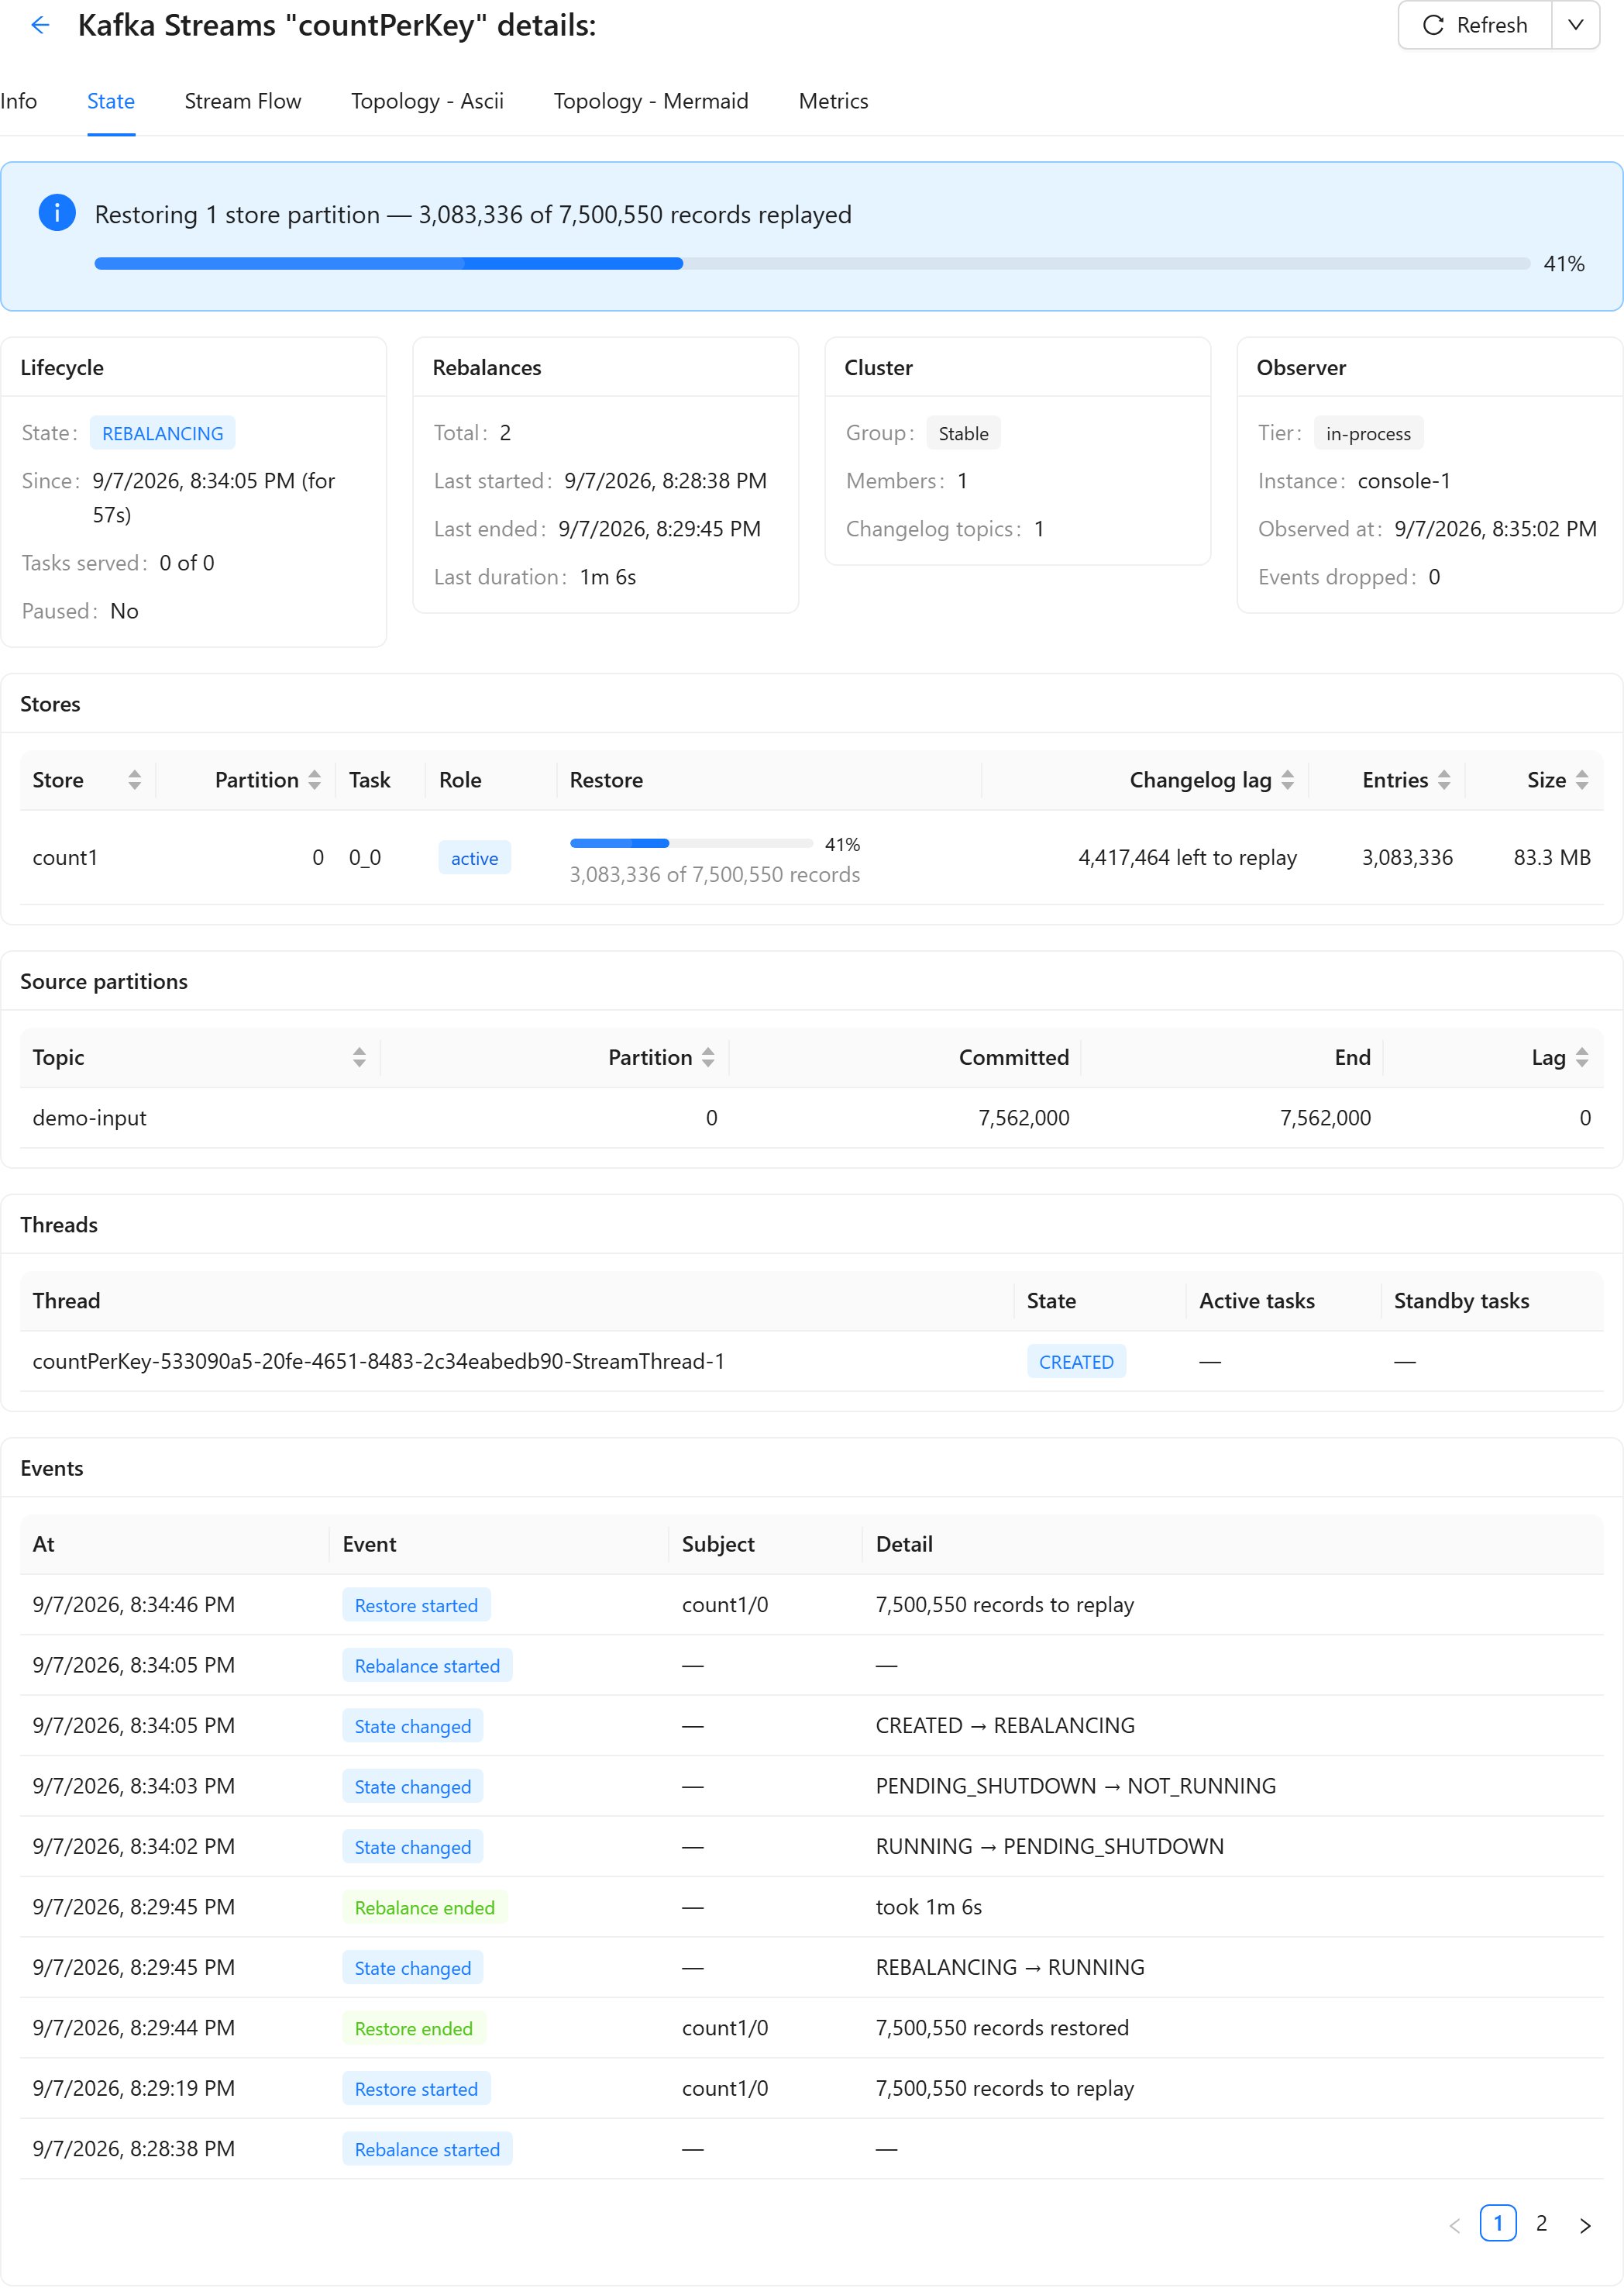Sort Source partitions by Topic
1624x2288 pixels.
point(359,1057)
